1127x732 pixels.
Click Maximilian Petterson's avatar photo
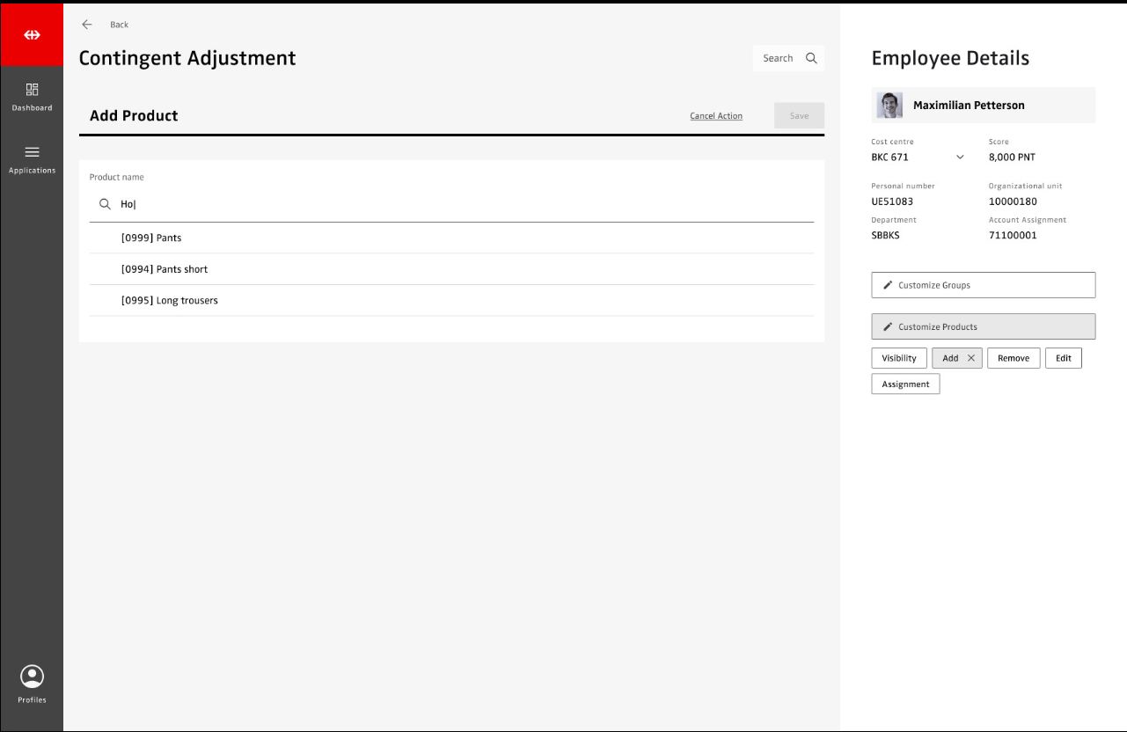click(x=889, y=106)
